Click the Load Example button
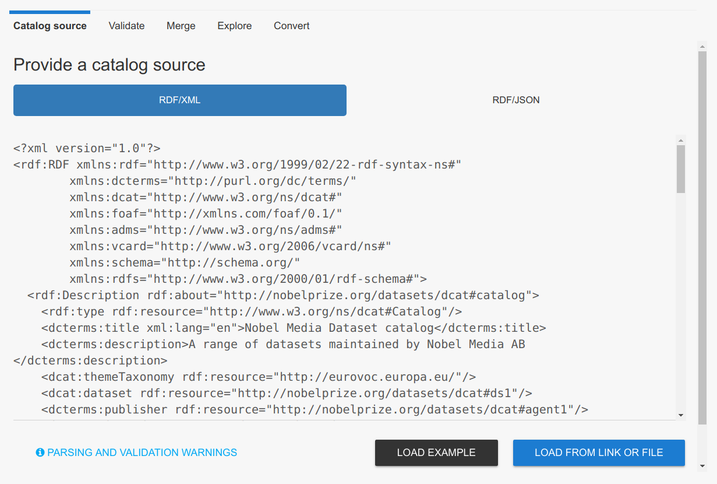 pyautogui.click(x=436, y=453)
